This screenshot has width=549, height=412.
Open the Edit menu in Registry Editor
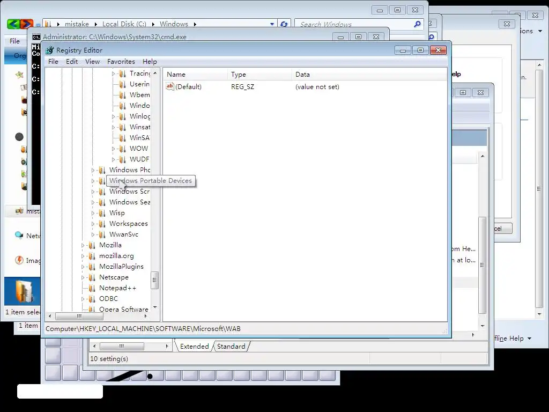(72, 62)
